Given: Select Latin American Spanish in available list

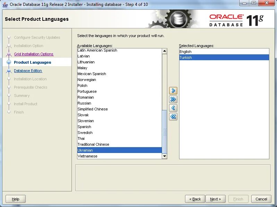Looking at the screenshot, I should [x=120, y=51].
